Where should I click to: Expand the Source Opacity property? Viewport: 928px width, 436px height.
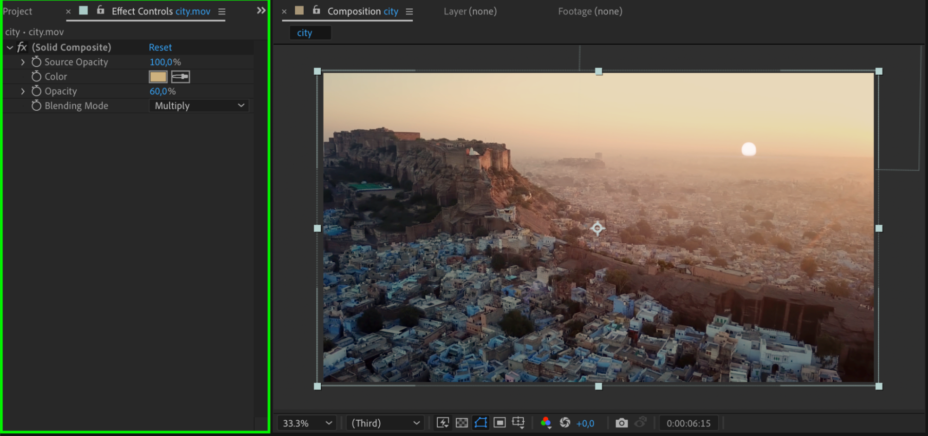tap(23, 62)
